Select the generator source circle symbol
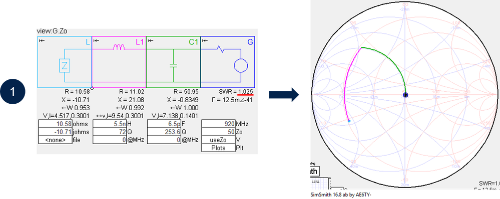The width and height of the screenshot is (500, 199). [x=241, y=66]
